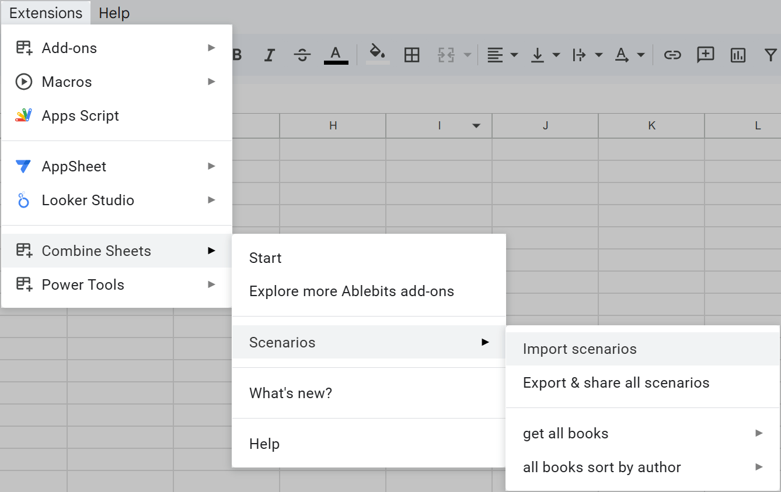The image size is (781, 492).
Task: Select column K header
Action: pos(651,125)
